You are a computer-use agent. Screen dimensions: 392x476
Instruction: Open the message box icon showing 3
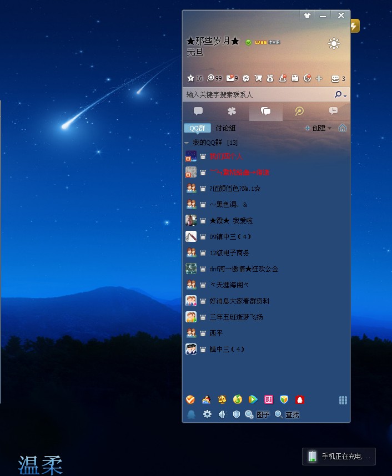[x=338, y=79]
